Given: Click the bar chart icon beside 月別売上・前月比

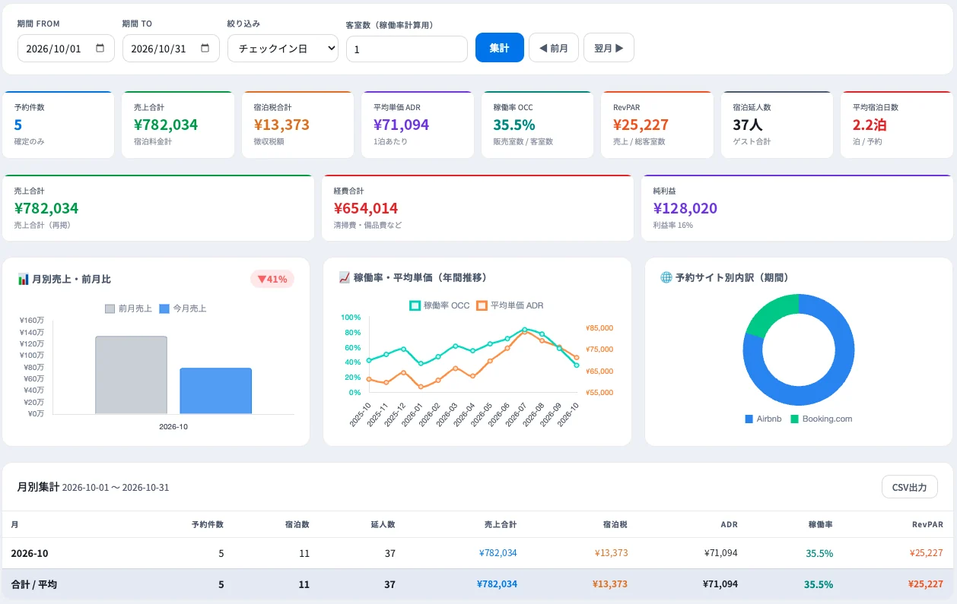Looking at the screenshot, I should (x=24, y=279).
